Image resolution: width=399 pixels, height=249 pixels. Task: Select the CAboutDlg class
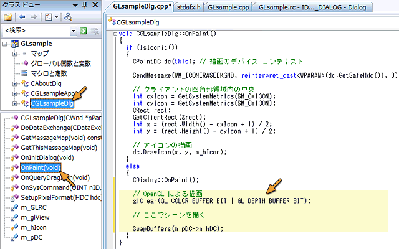tap(46, 83)
